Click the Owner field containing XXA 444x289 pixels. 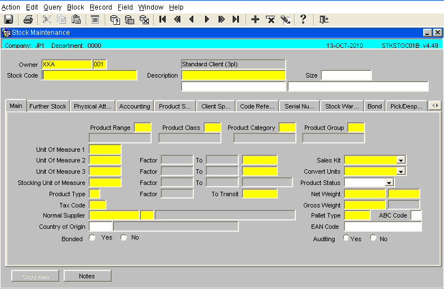pos(66,64)
